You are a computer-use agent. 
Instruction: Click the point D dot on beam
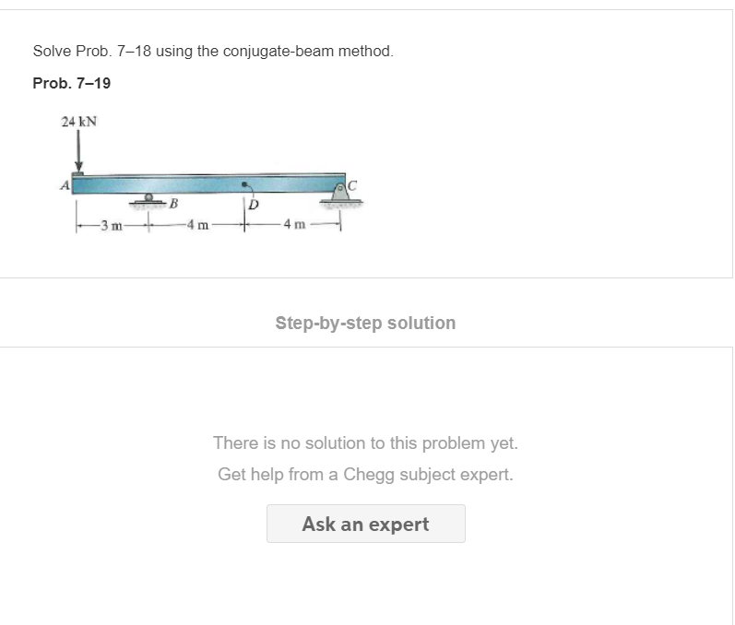pos(243,184)
